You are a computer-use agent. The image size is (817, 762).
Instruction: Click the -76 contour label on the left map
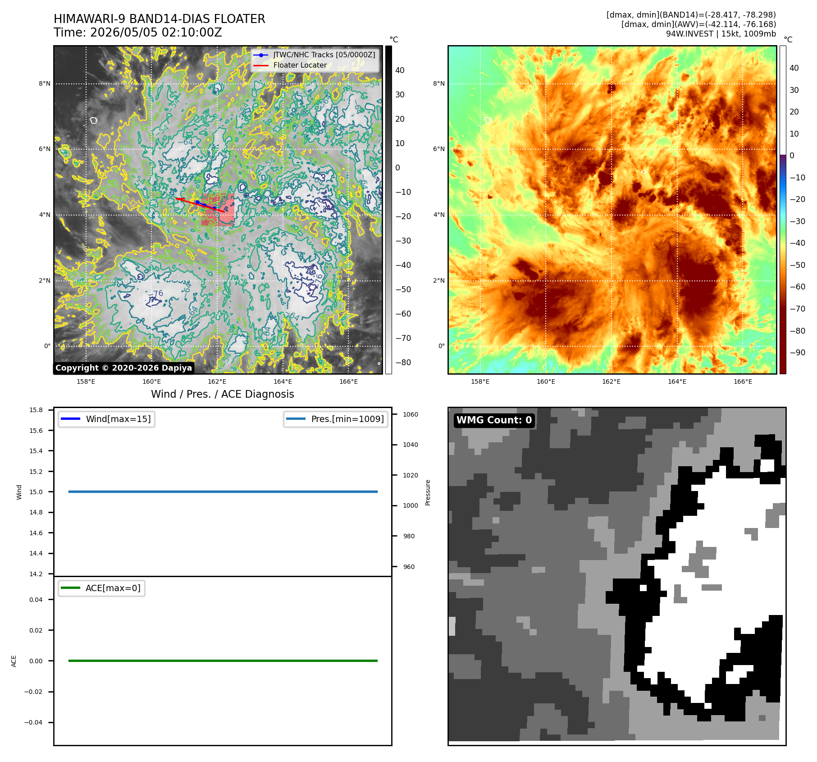pos(156,294)
